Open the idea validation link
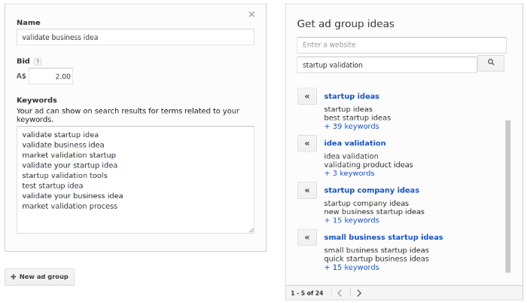This screenshot has width=527, height=303. tap(355, 143)
